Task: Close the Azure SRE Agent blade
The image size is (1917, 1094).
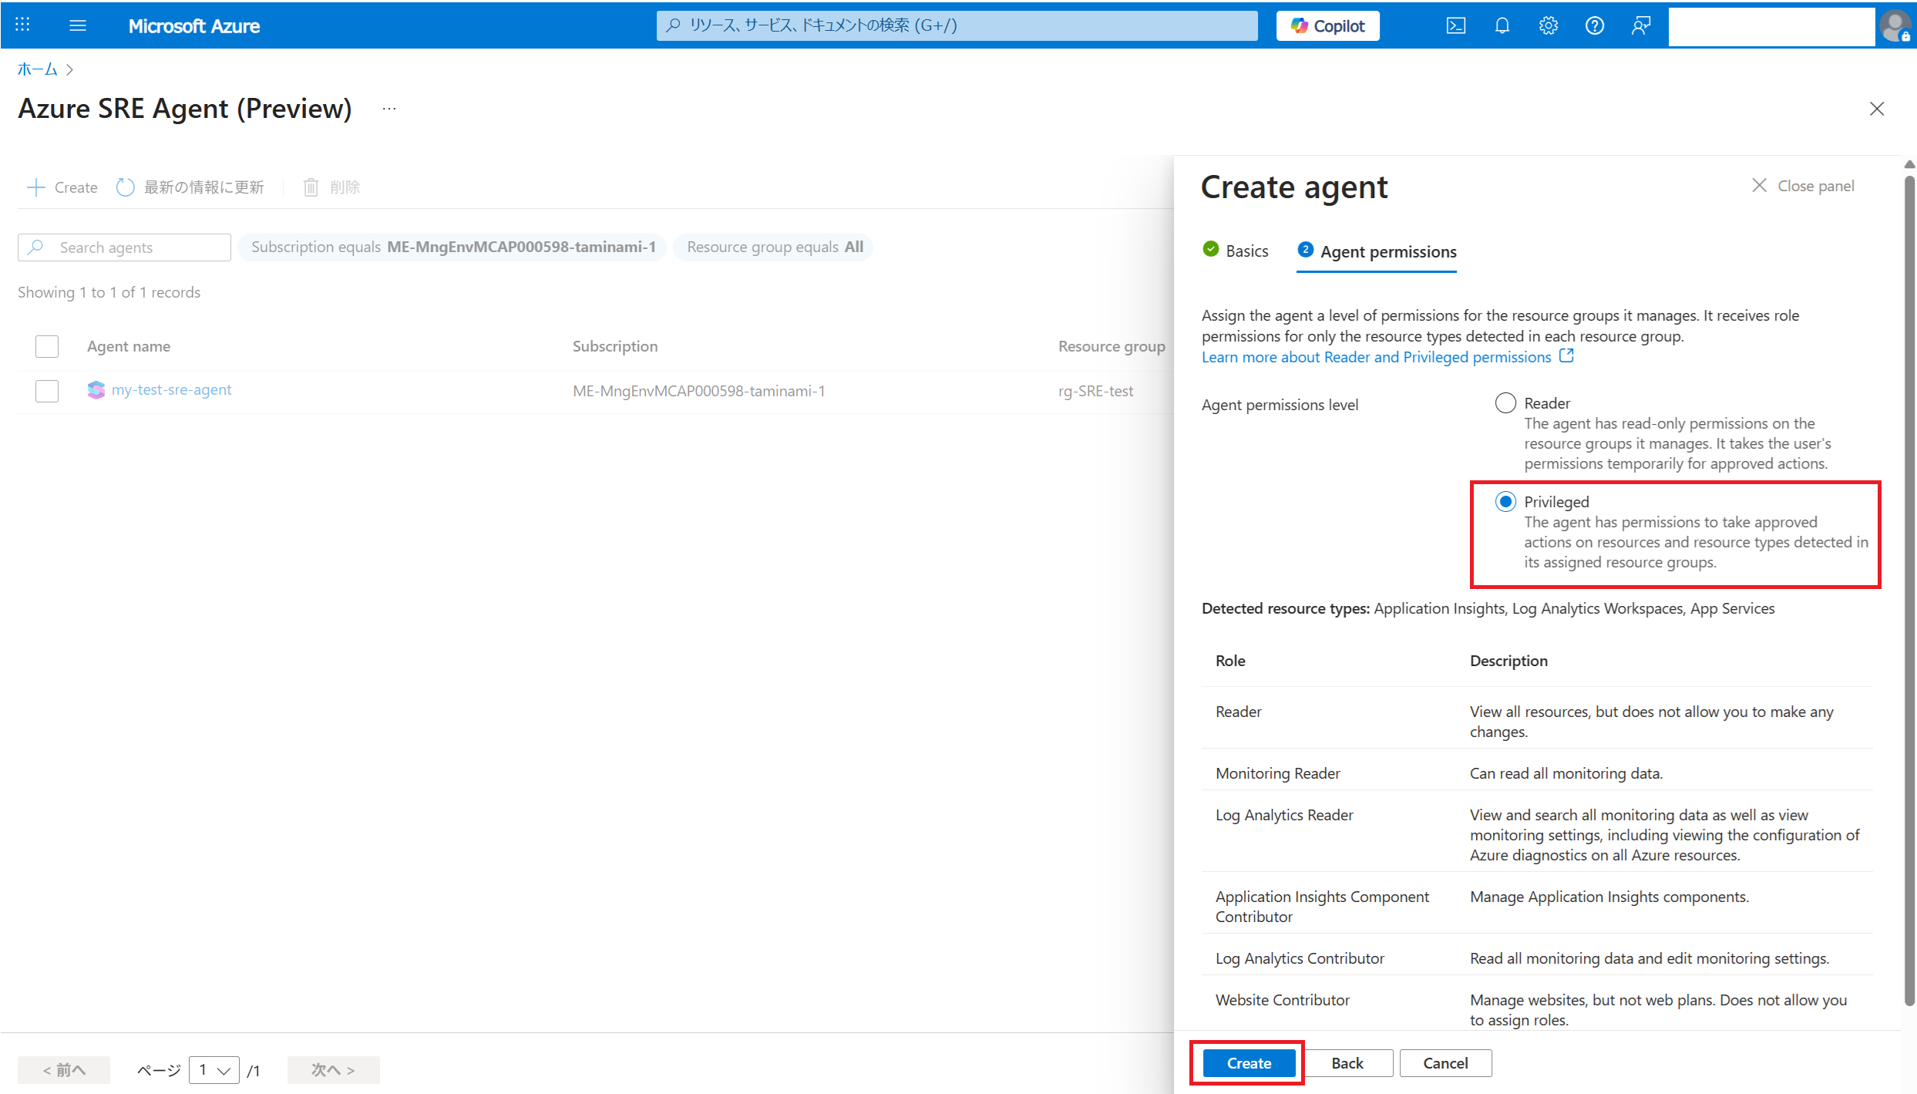Action: (x=1876, y=109)
